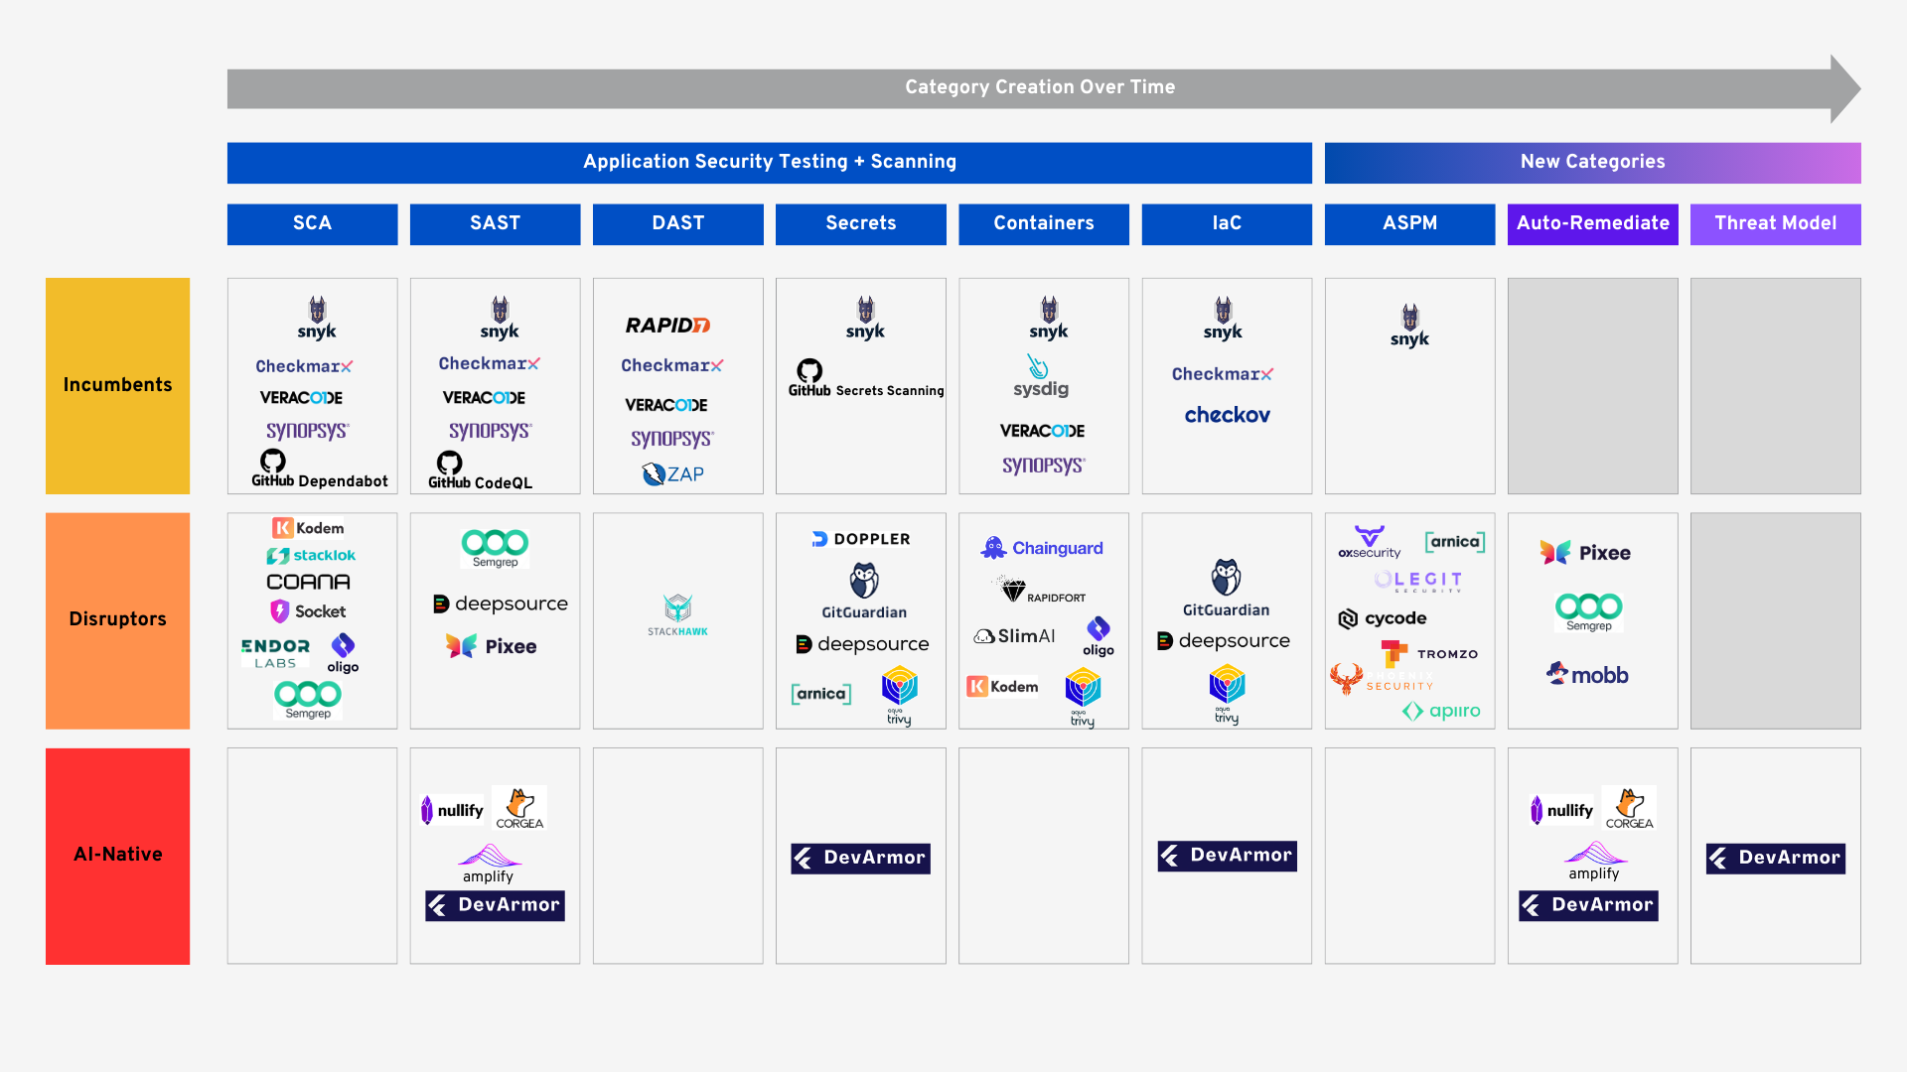Select the DevArmor logo in Threat Model
This screenshot has height=1072, width=1907.
pyautogui.click(x=1775, y=858)
